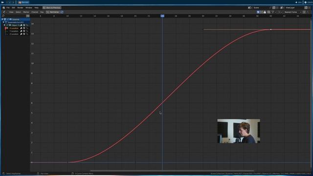This screenshot has height=176, width=313.
Task: Toggle lock on Y Location channel
Action: pyautogui.click(x=27, y=31)
